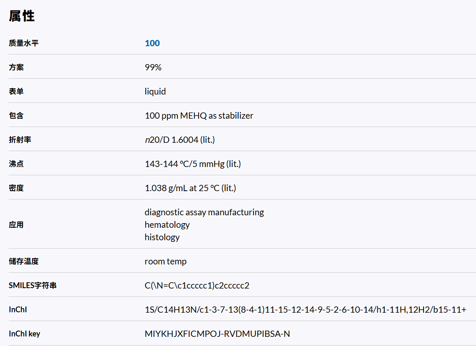Click the InChI string starting with 1S/C14H13N
This screenshot has height=346, width=476.
305,310
